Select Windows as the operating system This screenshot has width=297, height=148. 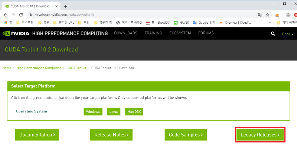click(93, 111)
